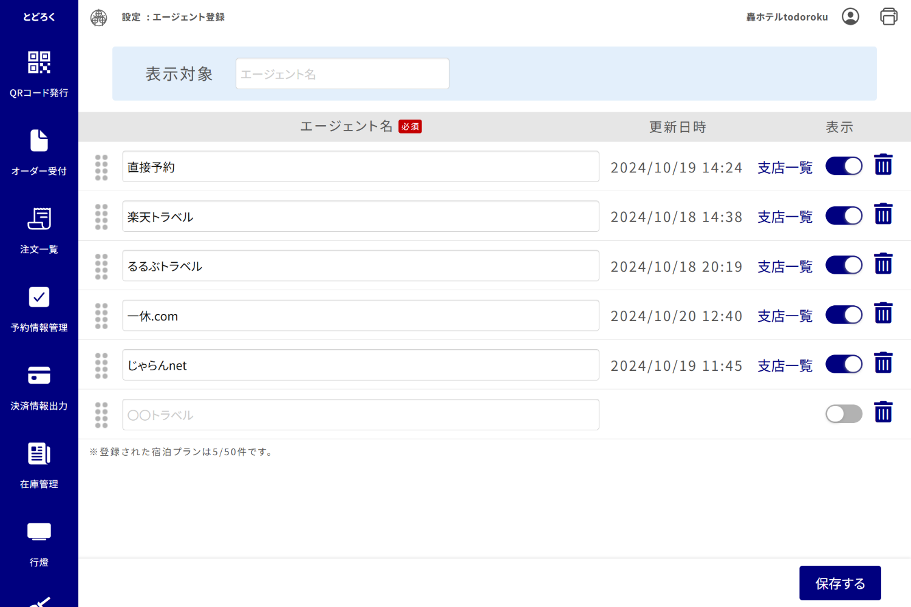This screenshot has height=607, width=911.
Task: Click the エージェント名 search input field
Action: (x=342, y=73)
